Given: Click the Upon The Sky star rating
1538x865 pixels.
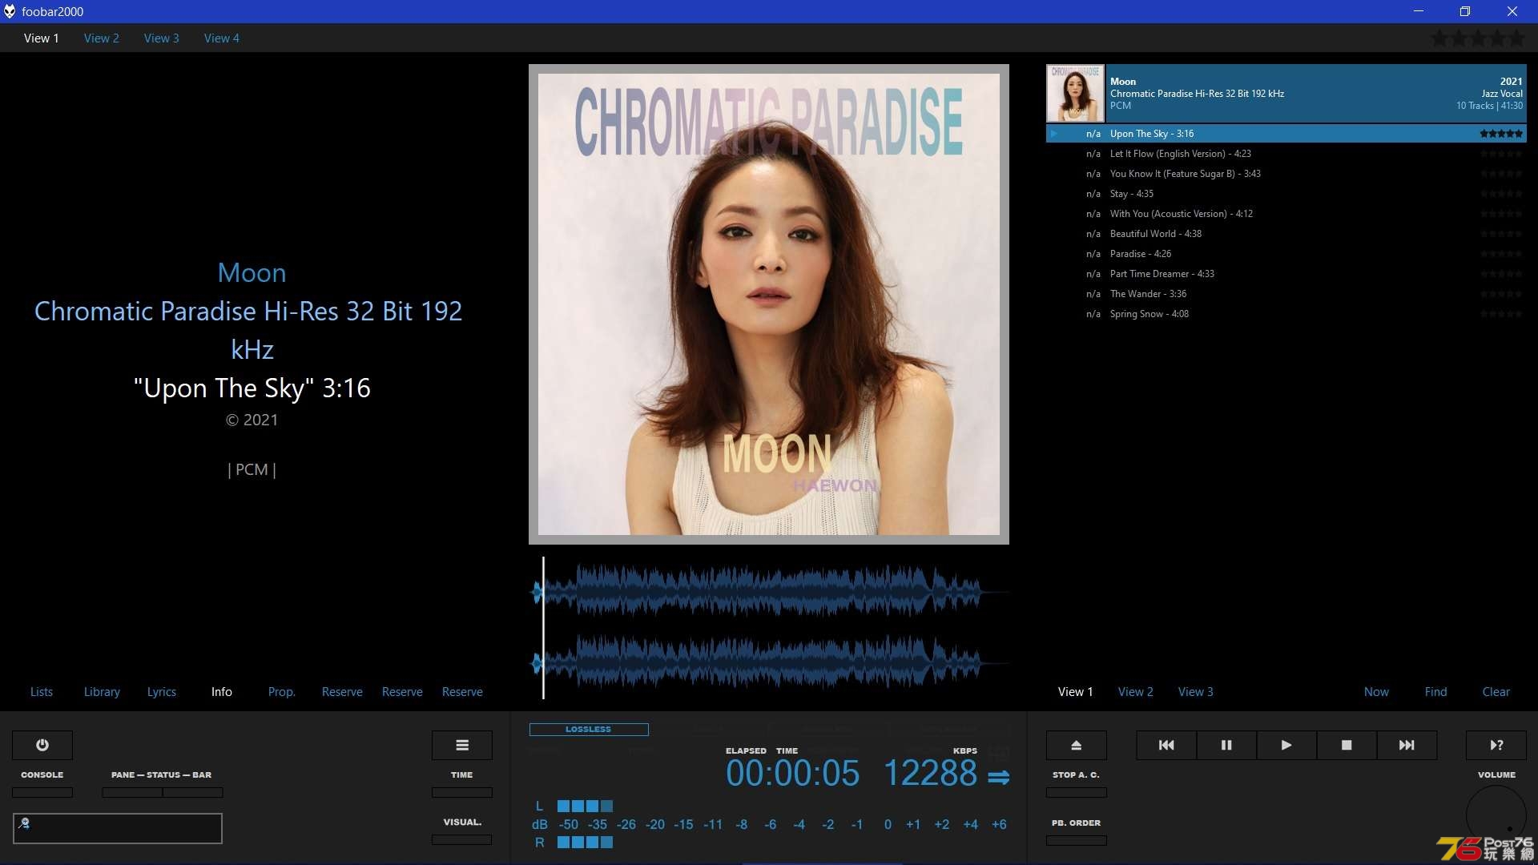Looking at the screenshot, I should pyautogui.click(x=1501, y=134).
